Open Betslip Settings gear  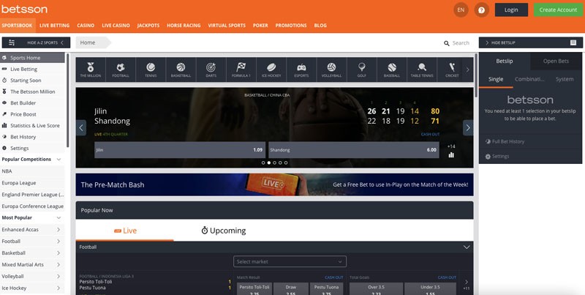(x=488, y=157)
